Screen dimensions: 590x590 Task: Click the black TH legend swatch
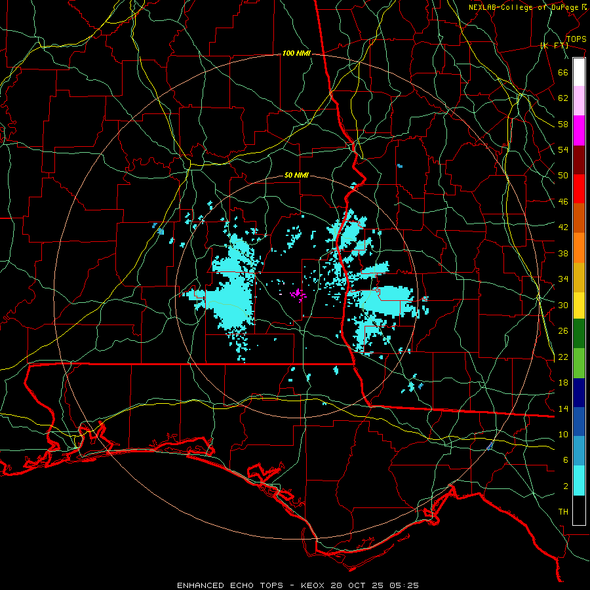(579, 510)
